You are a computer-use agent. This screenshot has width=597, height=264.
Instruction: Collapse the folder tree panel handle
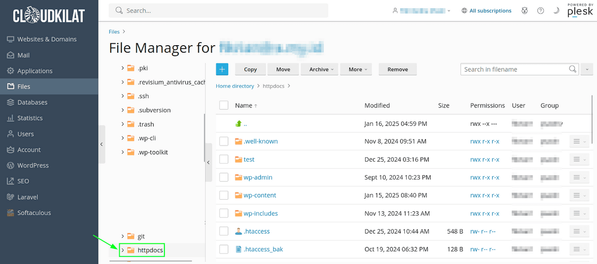click(x=208, y=163)
